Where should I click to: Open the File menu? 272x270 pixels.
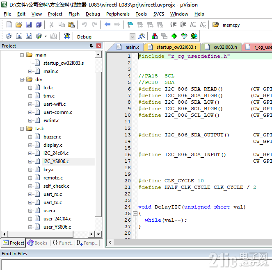click(x=7, y=14)
